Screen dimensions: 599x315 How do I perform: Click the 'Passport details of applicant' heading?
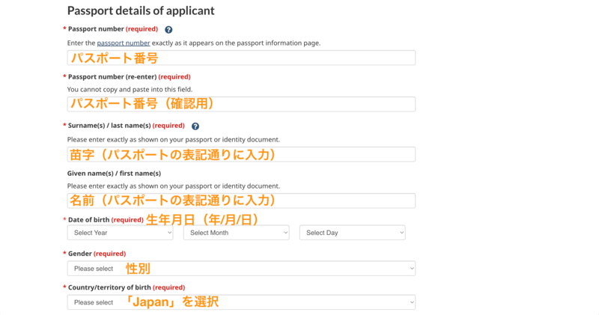pos(141,10)
